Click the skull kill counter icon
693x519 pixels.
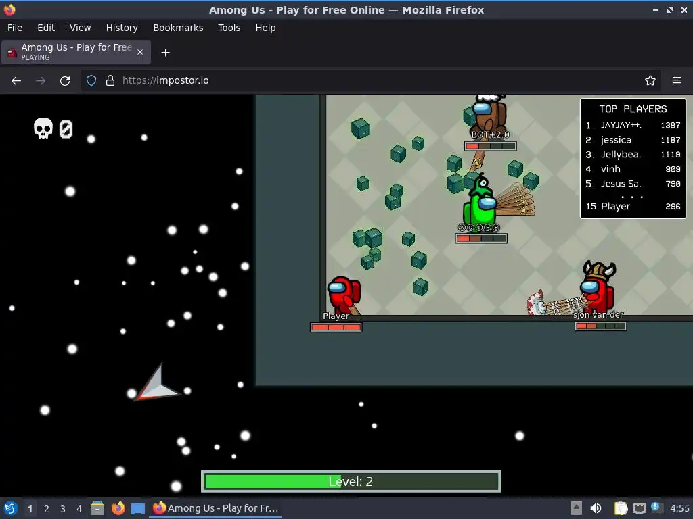(43, 128)
